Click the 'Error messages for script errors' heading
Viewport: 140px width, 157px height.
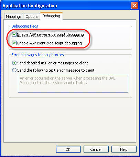pyautogui.click(x=37, y=55)
